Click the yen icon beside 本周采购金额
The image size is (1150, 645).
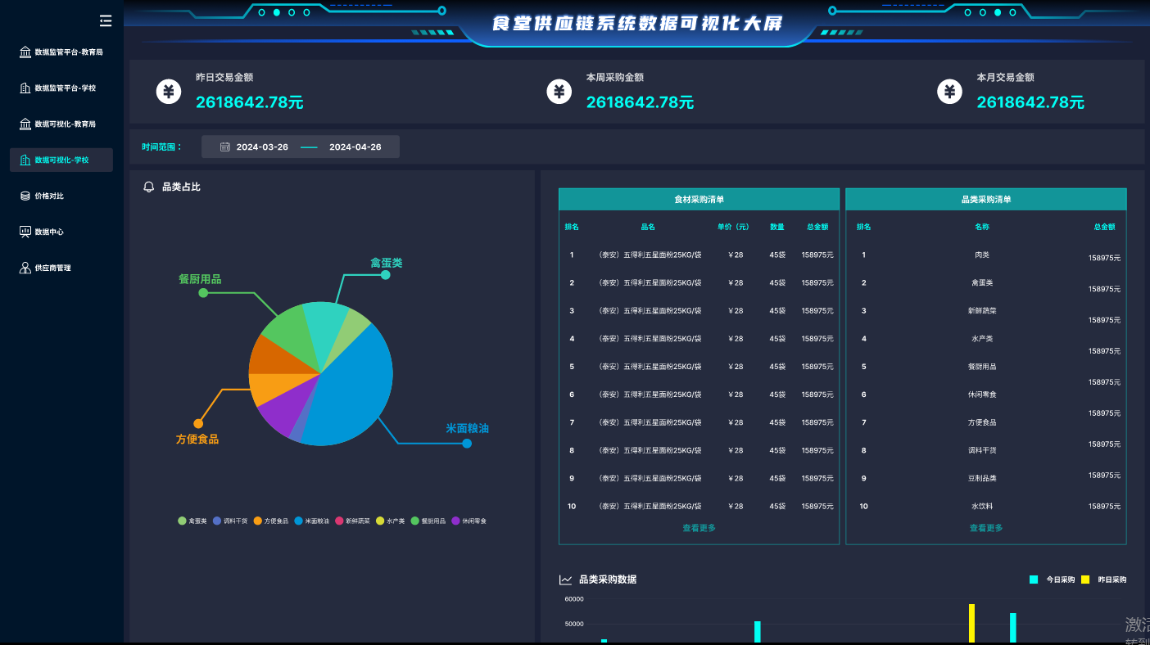pyautogui.click(x=559, y=92)
